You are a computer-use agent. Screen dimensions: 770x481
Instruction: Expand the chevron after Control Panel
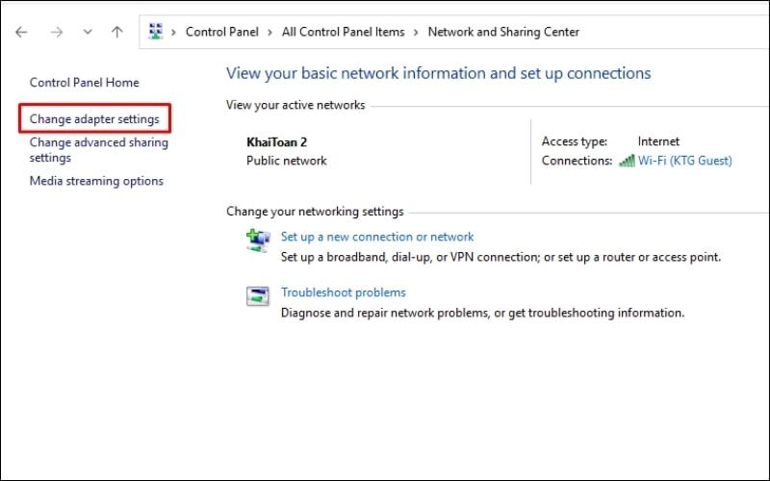coord(270,33)
